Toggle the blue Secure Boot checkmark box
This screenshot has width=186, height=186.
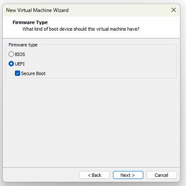click(x=18, y=73)
